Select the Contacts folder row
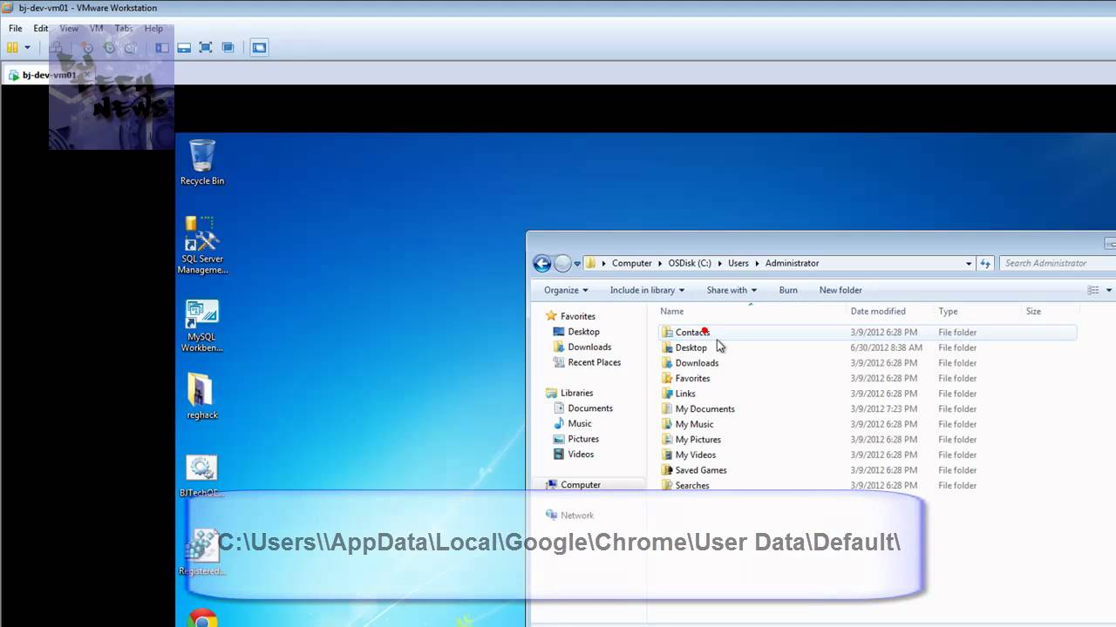 (868, 332)
